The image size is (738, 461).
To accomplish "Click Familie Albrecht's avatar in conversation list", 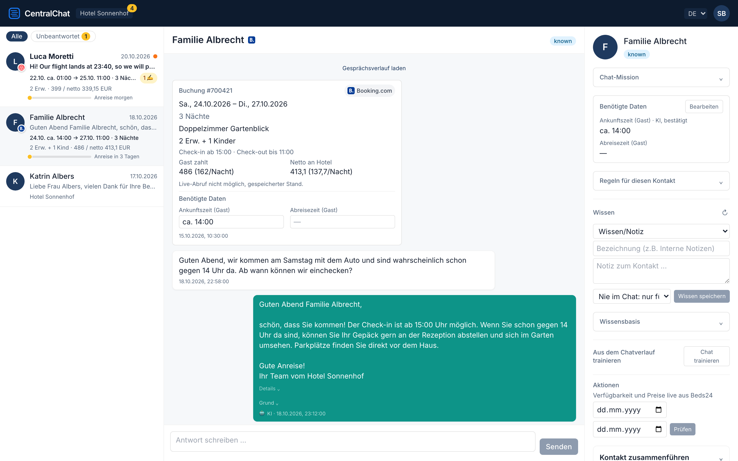I will point(15,123).
